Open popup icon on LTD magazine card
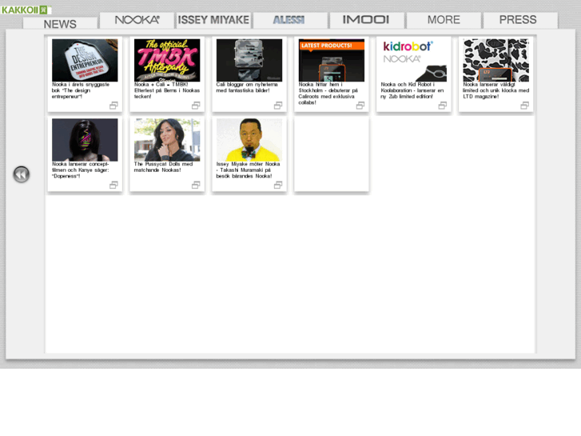Image resolution: width=581 pixels, height=436 pixels. click(525, 106)
